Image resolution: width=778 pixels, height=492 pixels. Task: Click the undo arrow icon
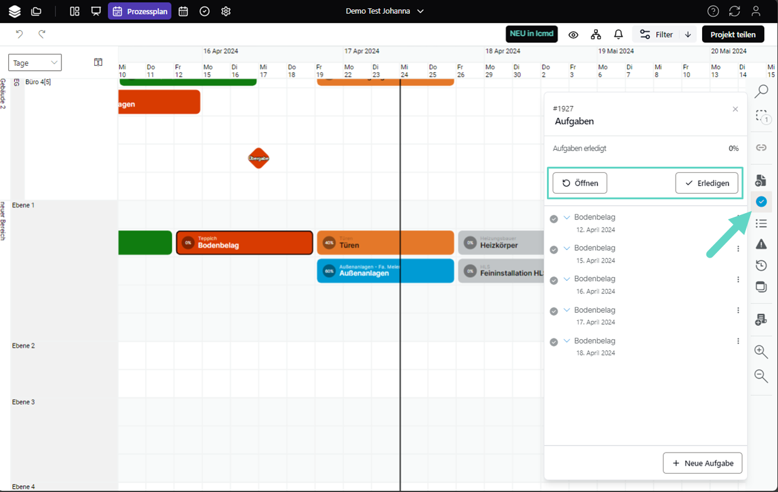pyautogui.click(x=19, y=34)
